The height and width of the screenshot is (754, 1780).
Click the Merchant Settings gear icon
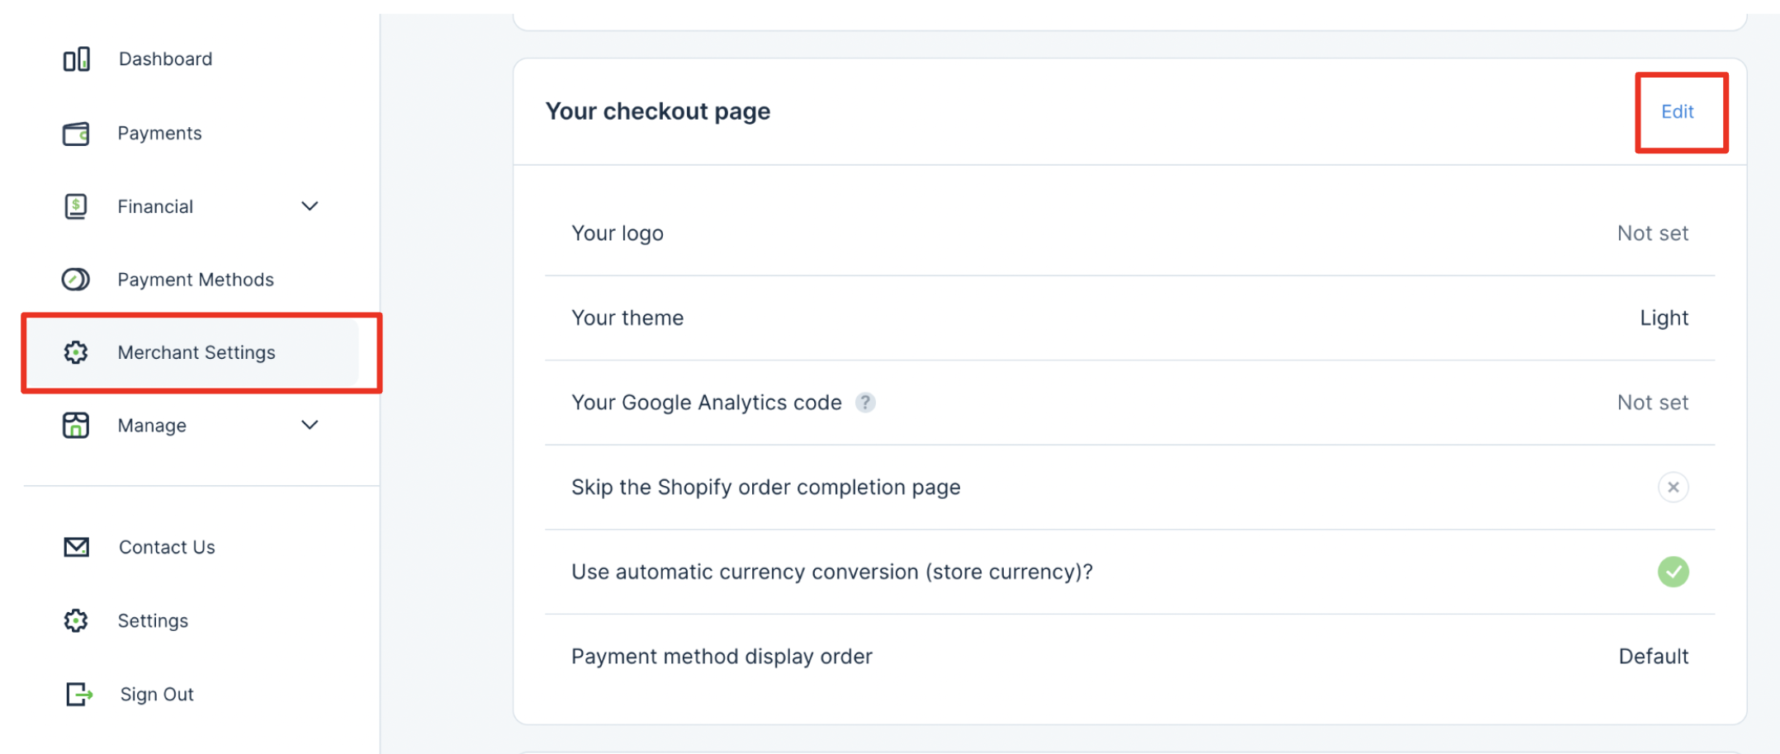click(76, 353)
